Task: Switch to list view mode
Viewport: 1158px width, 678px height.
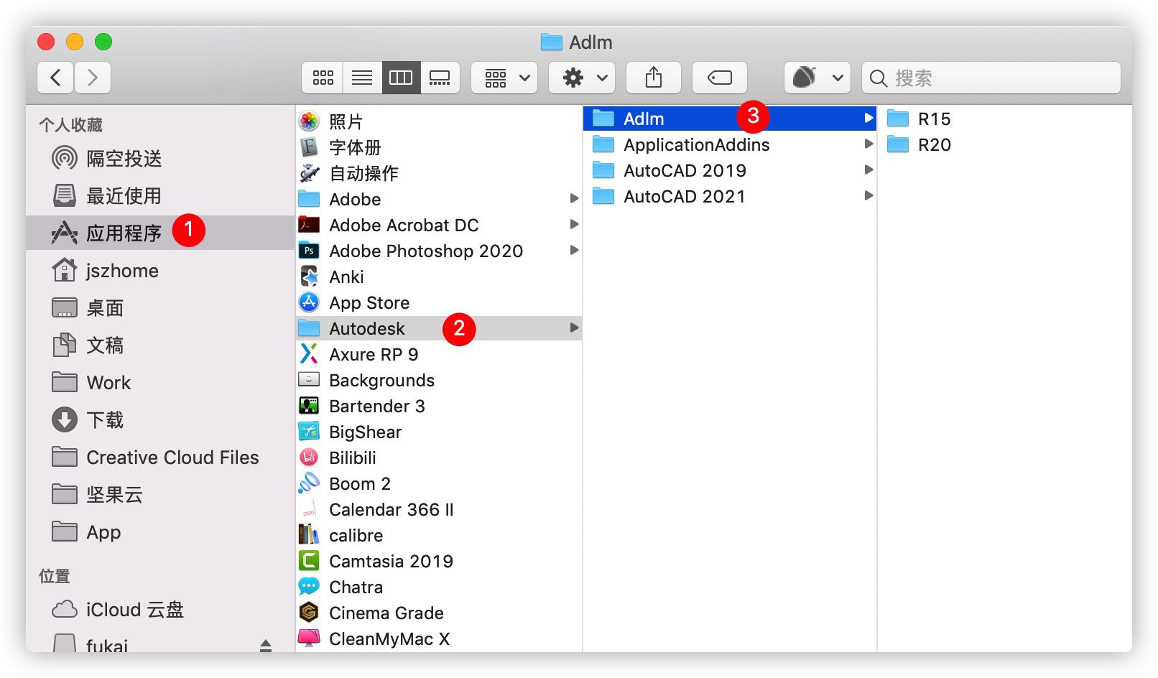Action: click(362, 78)
